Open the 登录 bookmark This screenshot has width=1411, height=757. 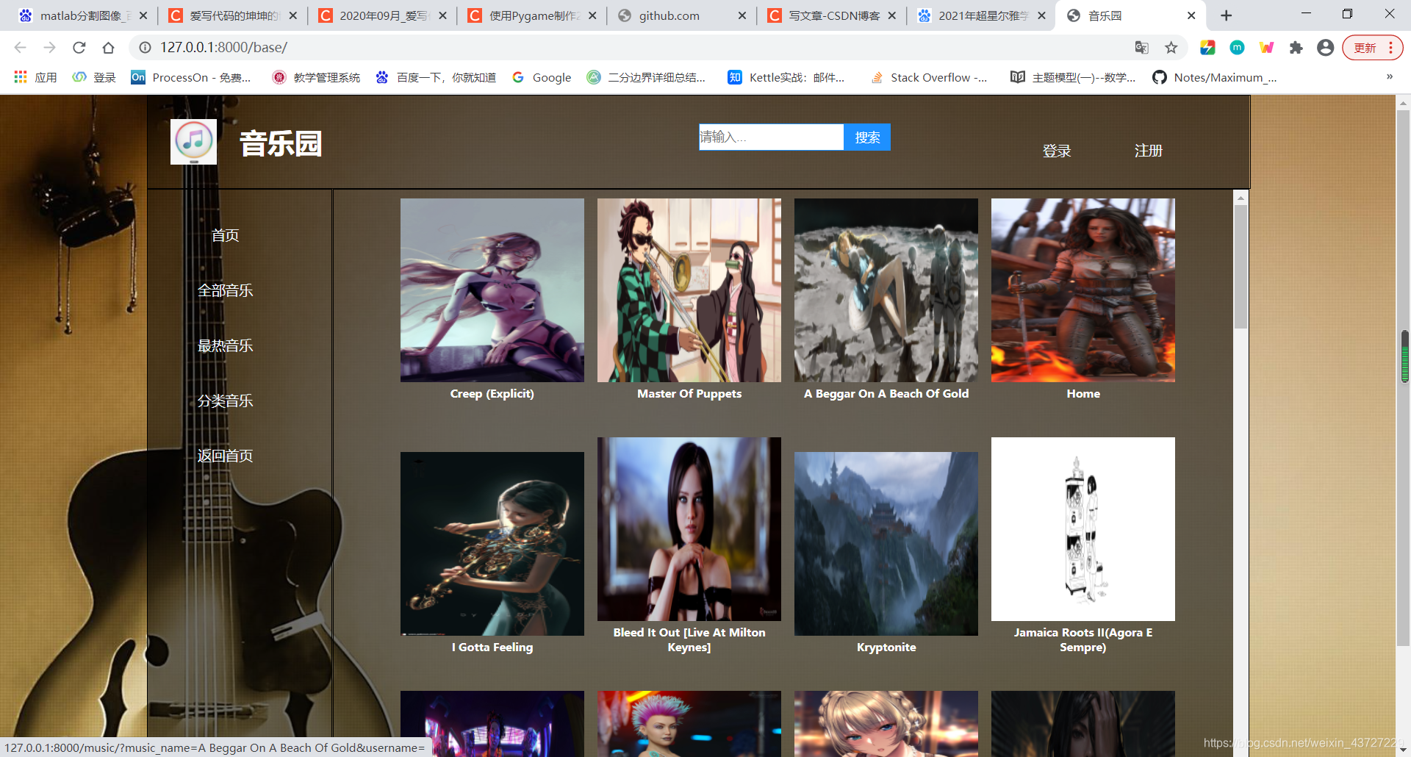tap(94, 77)
